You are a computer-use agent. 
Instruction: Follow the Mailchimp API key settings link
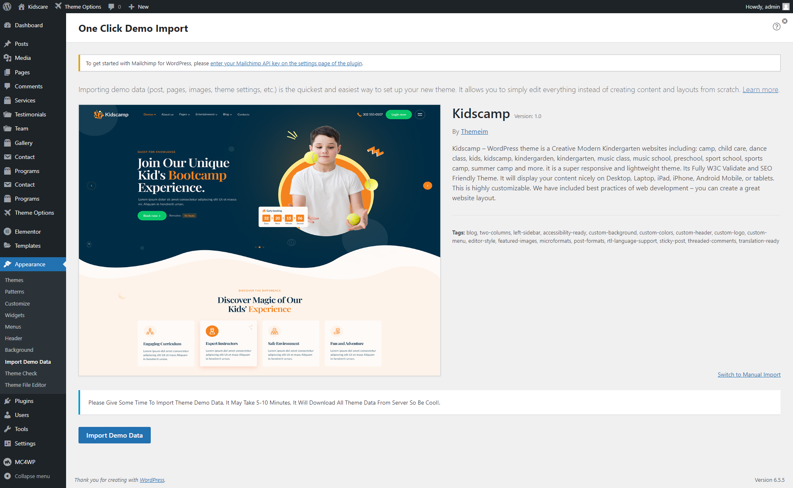[286, 63]
